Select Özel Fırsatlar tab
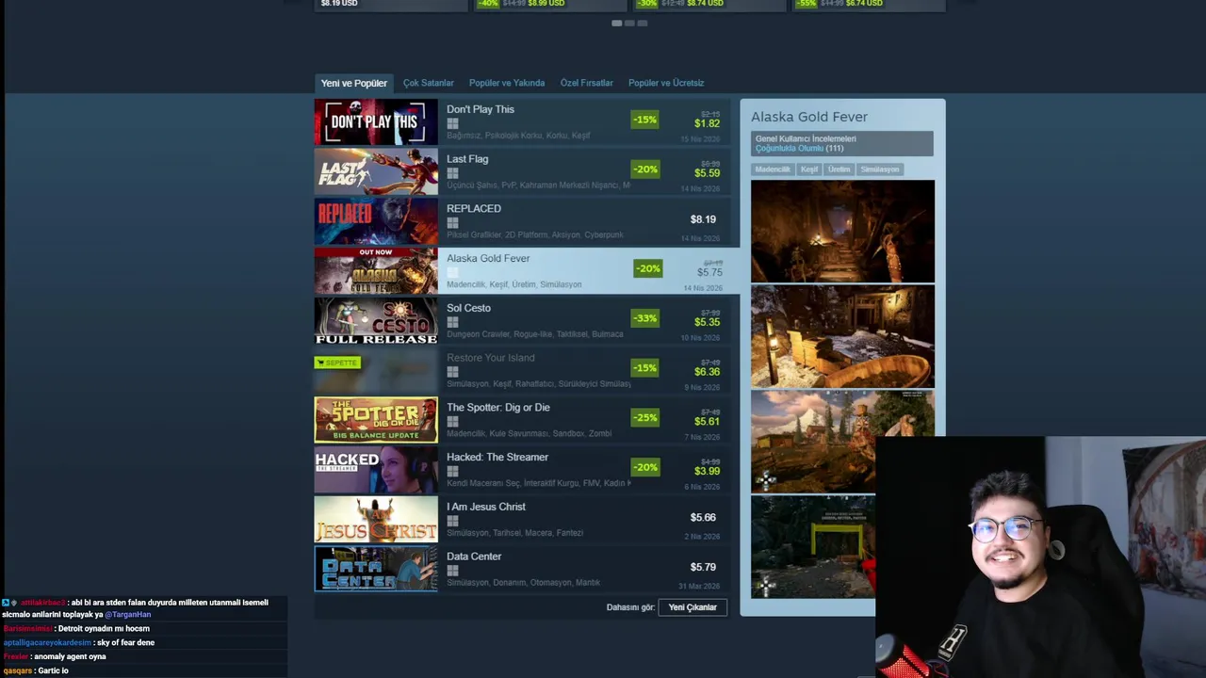Screen dimensions: 1206x678 coord(586,83)
